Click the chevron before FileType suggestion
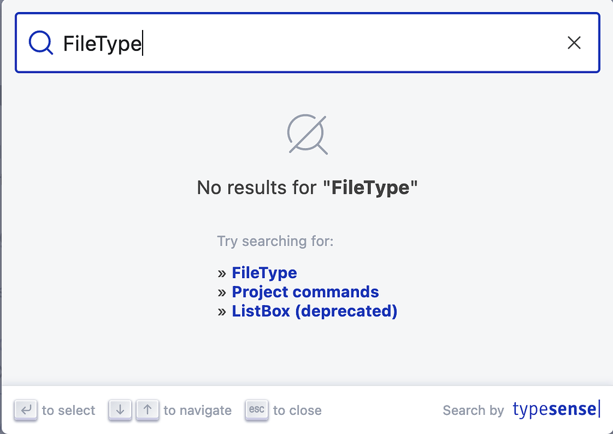The width and height of the screenshot is (613, 434). coord(222,273)
